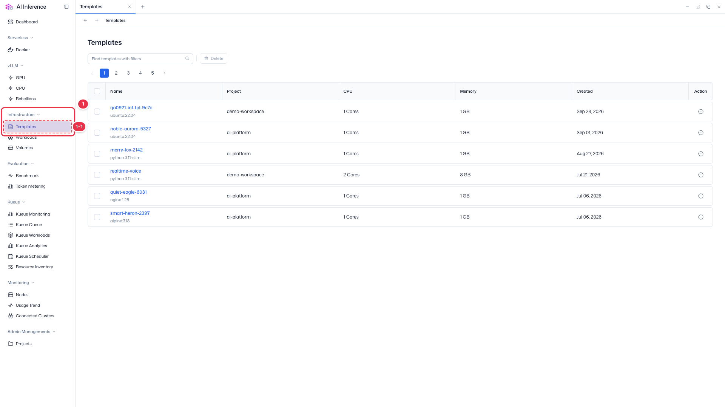Check the merry-fox-2142 row checkbox
Viewport: 725px width, 407px height.
(97, 154)
